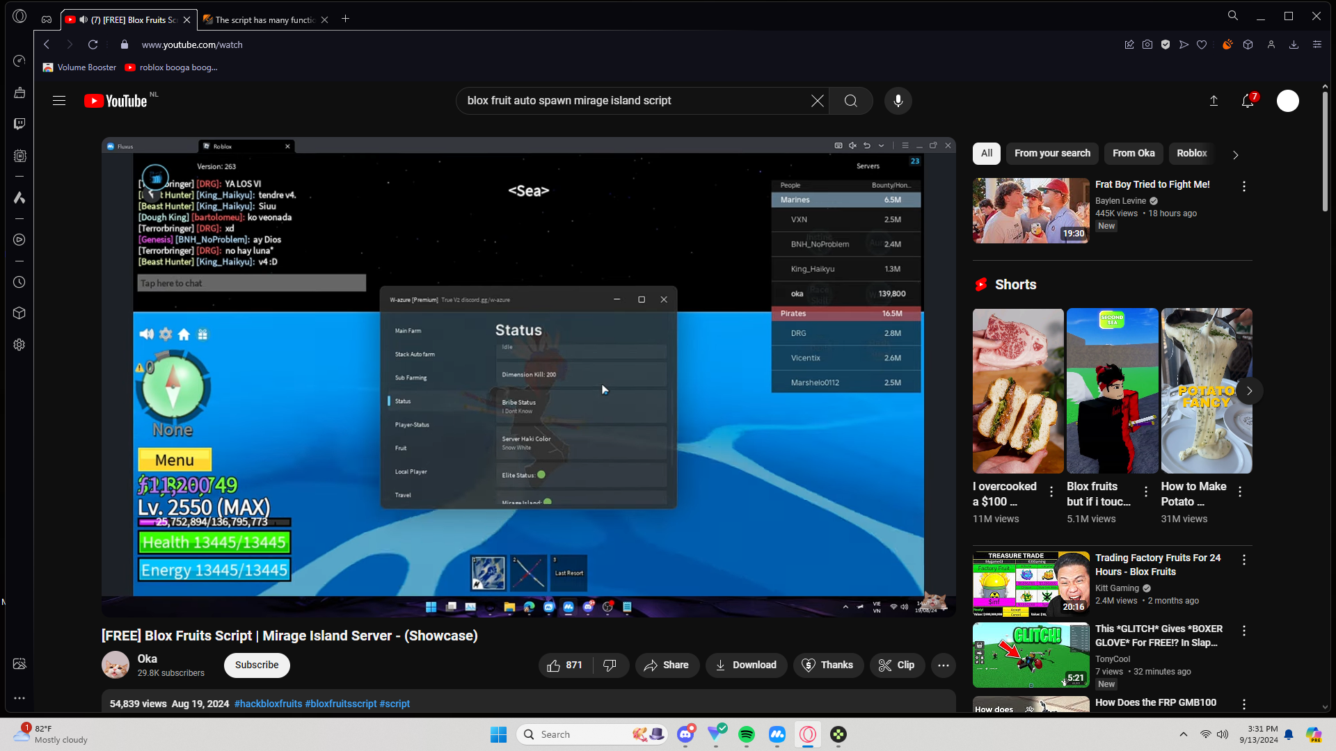This screenshot has width=1336, height=751.
Task: Click the orange extension icon in the toolbar
Action: (1227, 45)
